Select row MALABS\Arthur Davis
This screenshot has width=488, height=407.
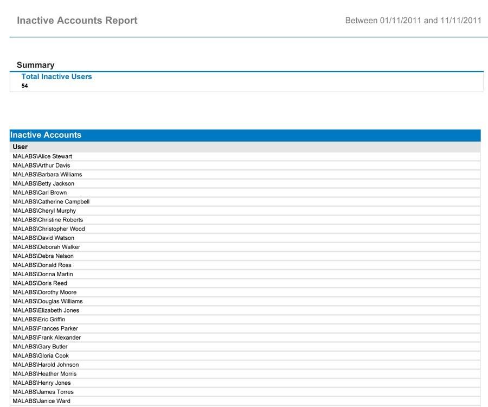pyautogui.click(x=245, y=166)
